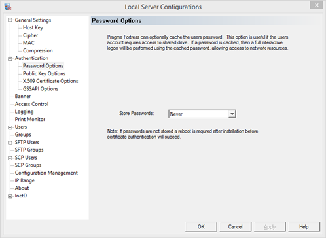Click the Store Passwords label
The height and width of the screenshot is (238, 326).
[136, 113]
